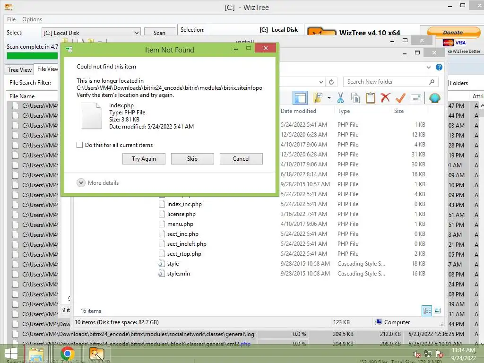Open the Options menu in WizTree
Viewport: 484px width, 363px height.
[32, 19]
